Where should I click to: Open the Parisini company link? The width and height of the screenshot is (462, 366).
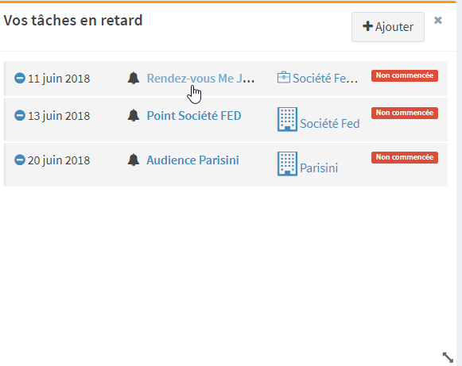pos(319,168)
